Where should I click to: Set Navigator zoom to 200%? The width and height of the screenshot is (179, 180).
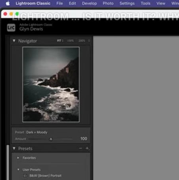coord(82,41)
